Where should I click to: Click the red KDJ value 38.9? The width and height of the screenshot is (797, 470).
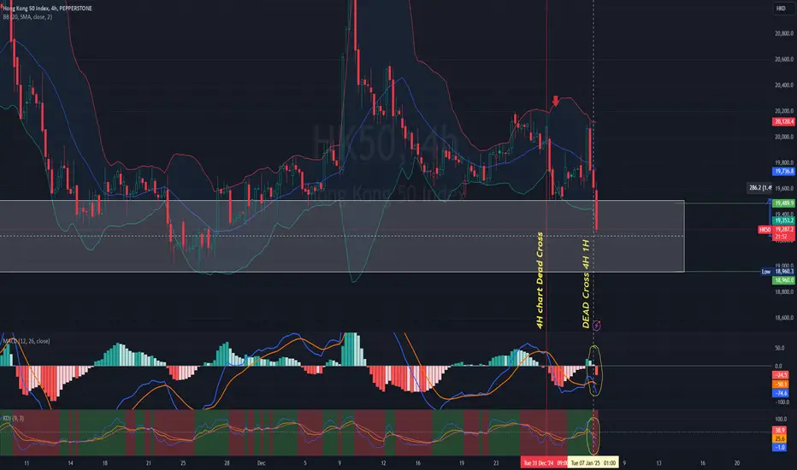(x=780, y=430)
